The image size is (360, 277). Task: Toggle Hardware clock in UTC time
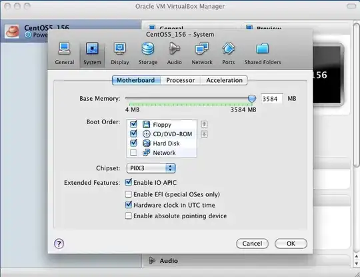click(129, 205)
